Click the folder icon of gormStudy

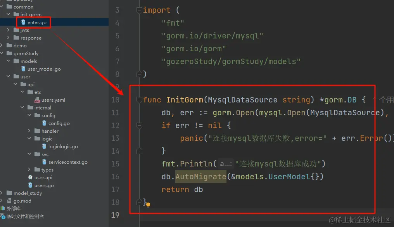(9, 53)
